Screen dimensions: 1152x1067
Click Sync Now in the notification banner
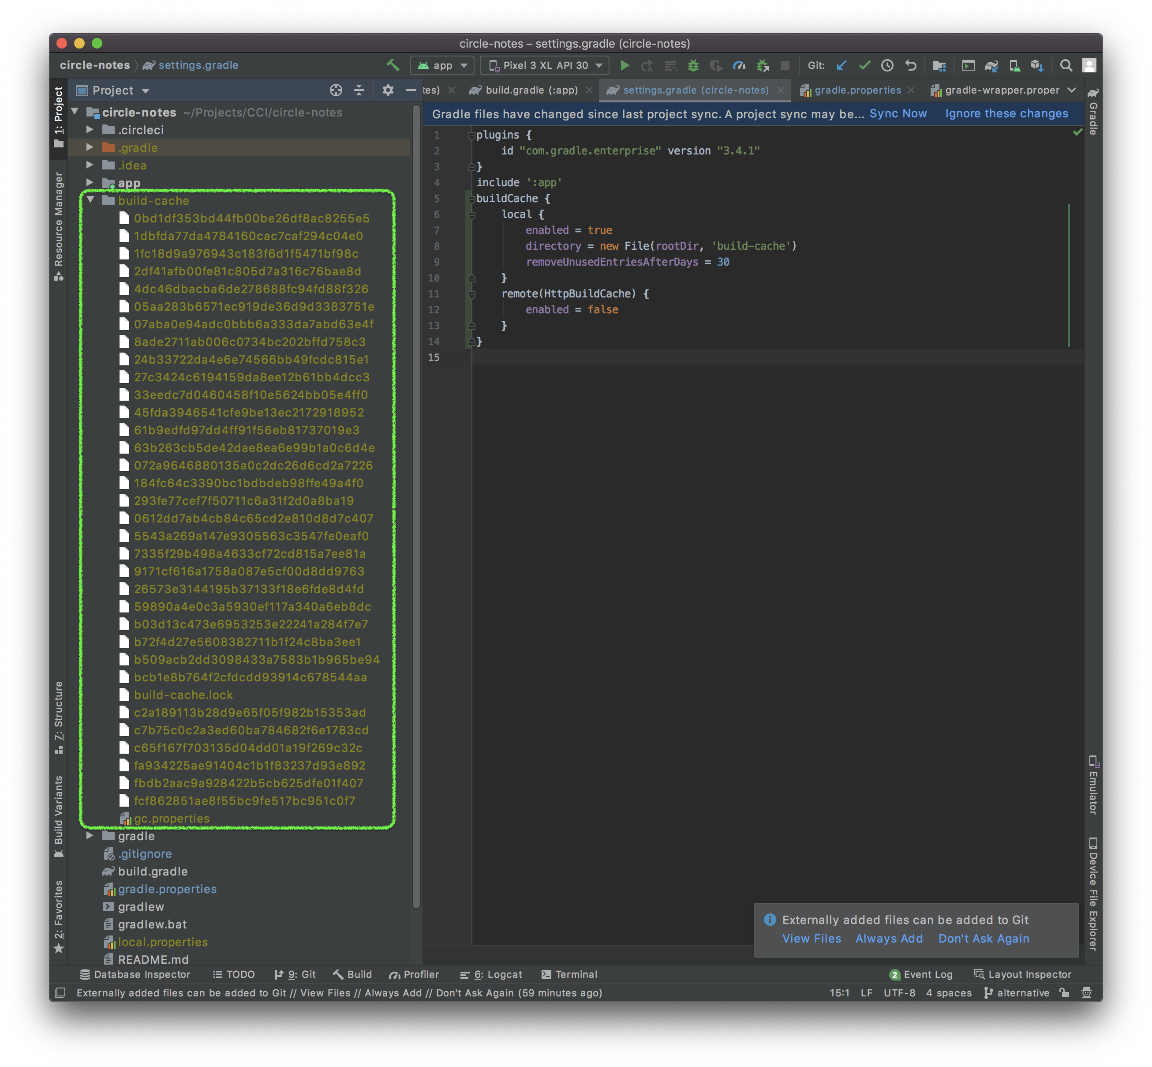click(898, 114)
